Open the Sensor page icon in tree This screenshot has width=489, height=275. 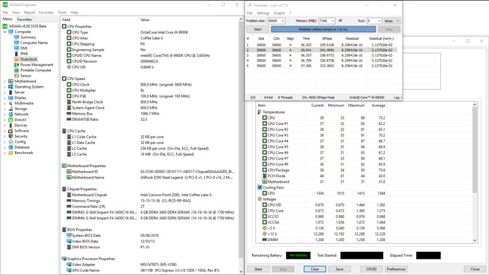click(x=17, y=75)
